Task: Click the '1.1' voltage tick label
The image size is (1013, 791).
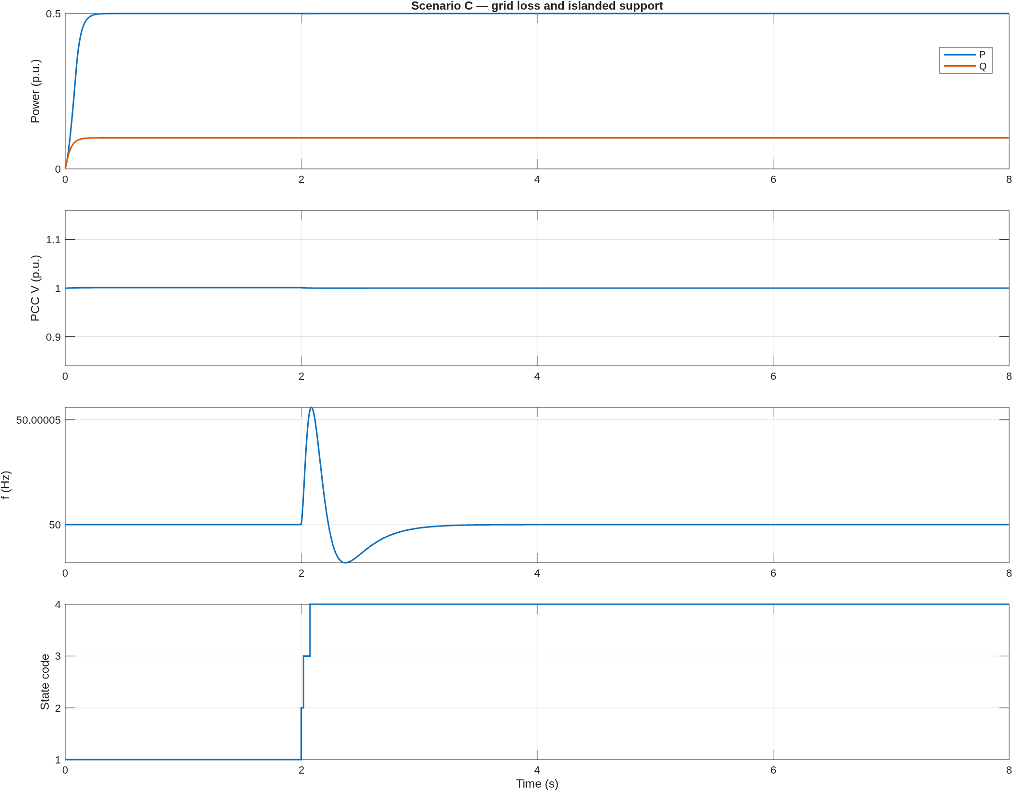Action: point(53,239)
